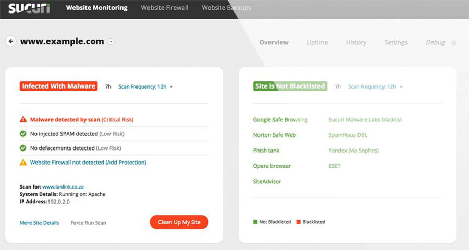Click Malware detected by scan (Critical Risk)
469x250 pixels.
[82, 120]
